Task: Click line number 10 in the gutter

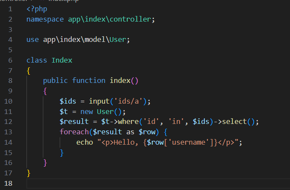Action: click(x=8, y=101)
